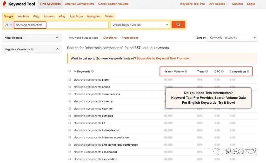The height and width of the screenshot is (163, 266).
Task: Open Check Search Volume menu item
Action: (x=113, y=4)
